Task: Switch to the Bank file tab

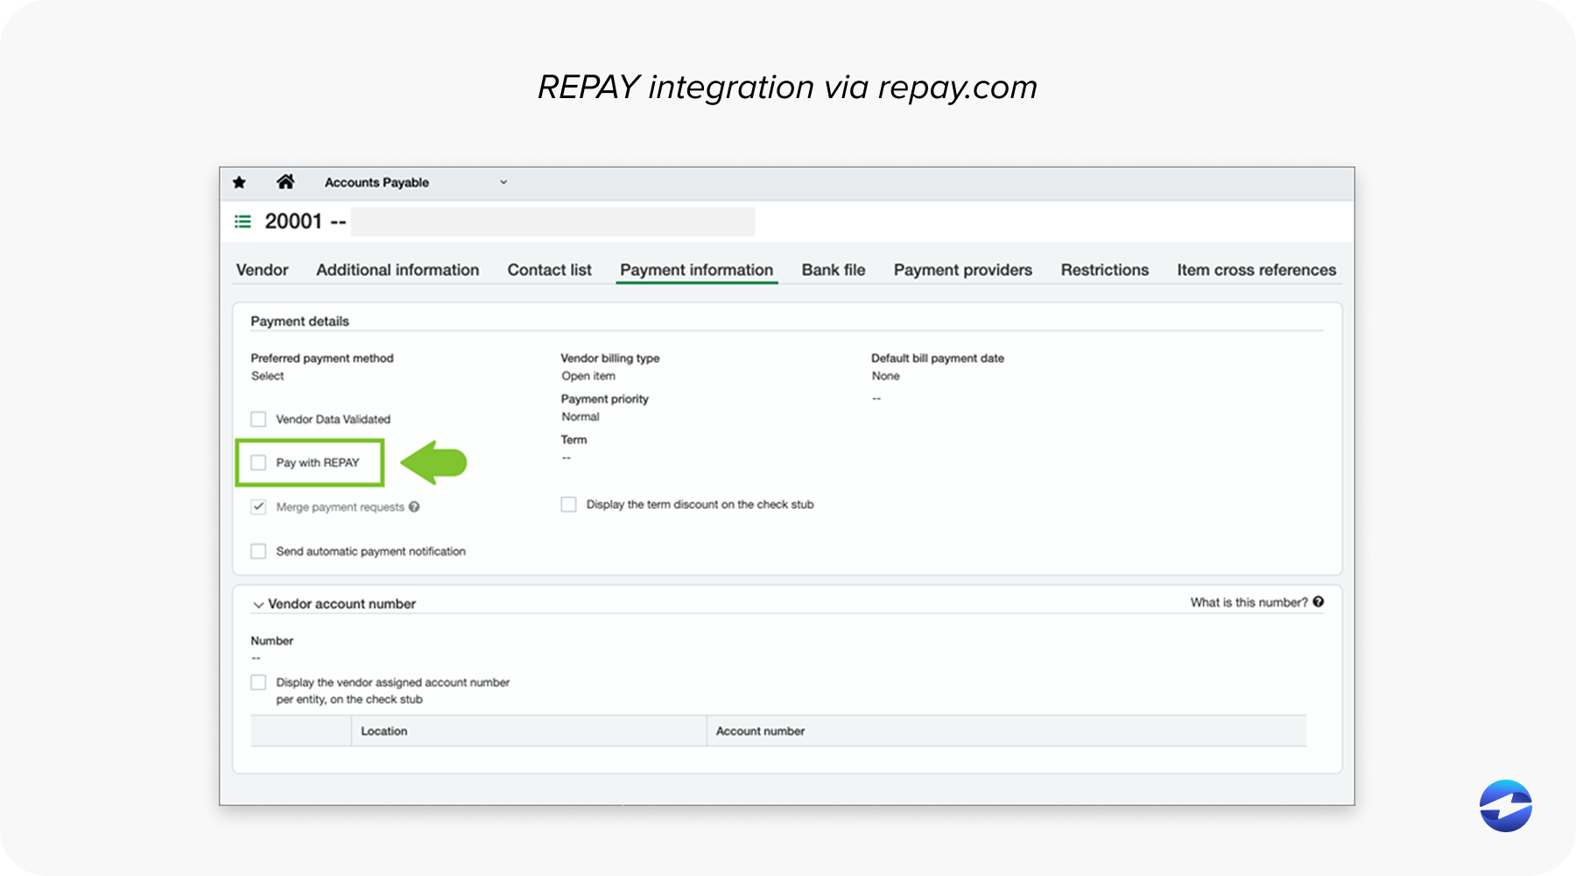Action: pyautogui.click(x=833, y=270)
